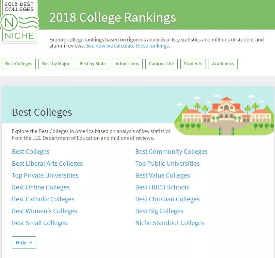Open the Best Colleges filter tab
The image size is (275, 258).
(x=19, y=64)
